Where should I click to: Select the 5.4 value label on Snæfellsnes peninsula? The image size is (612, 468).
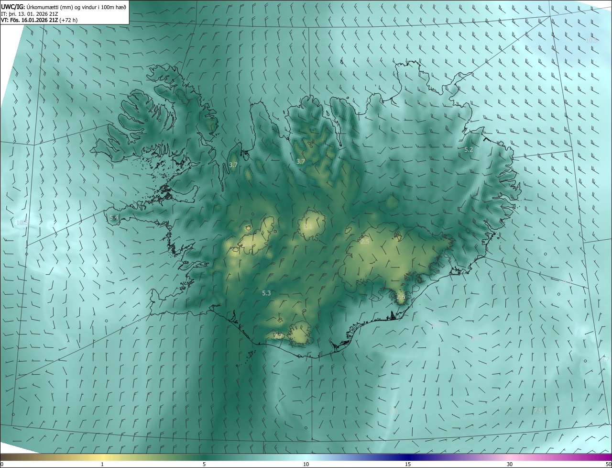(x=114, y=218)
